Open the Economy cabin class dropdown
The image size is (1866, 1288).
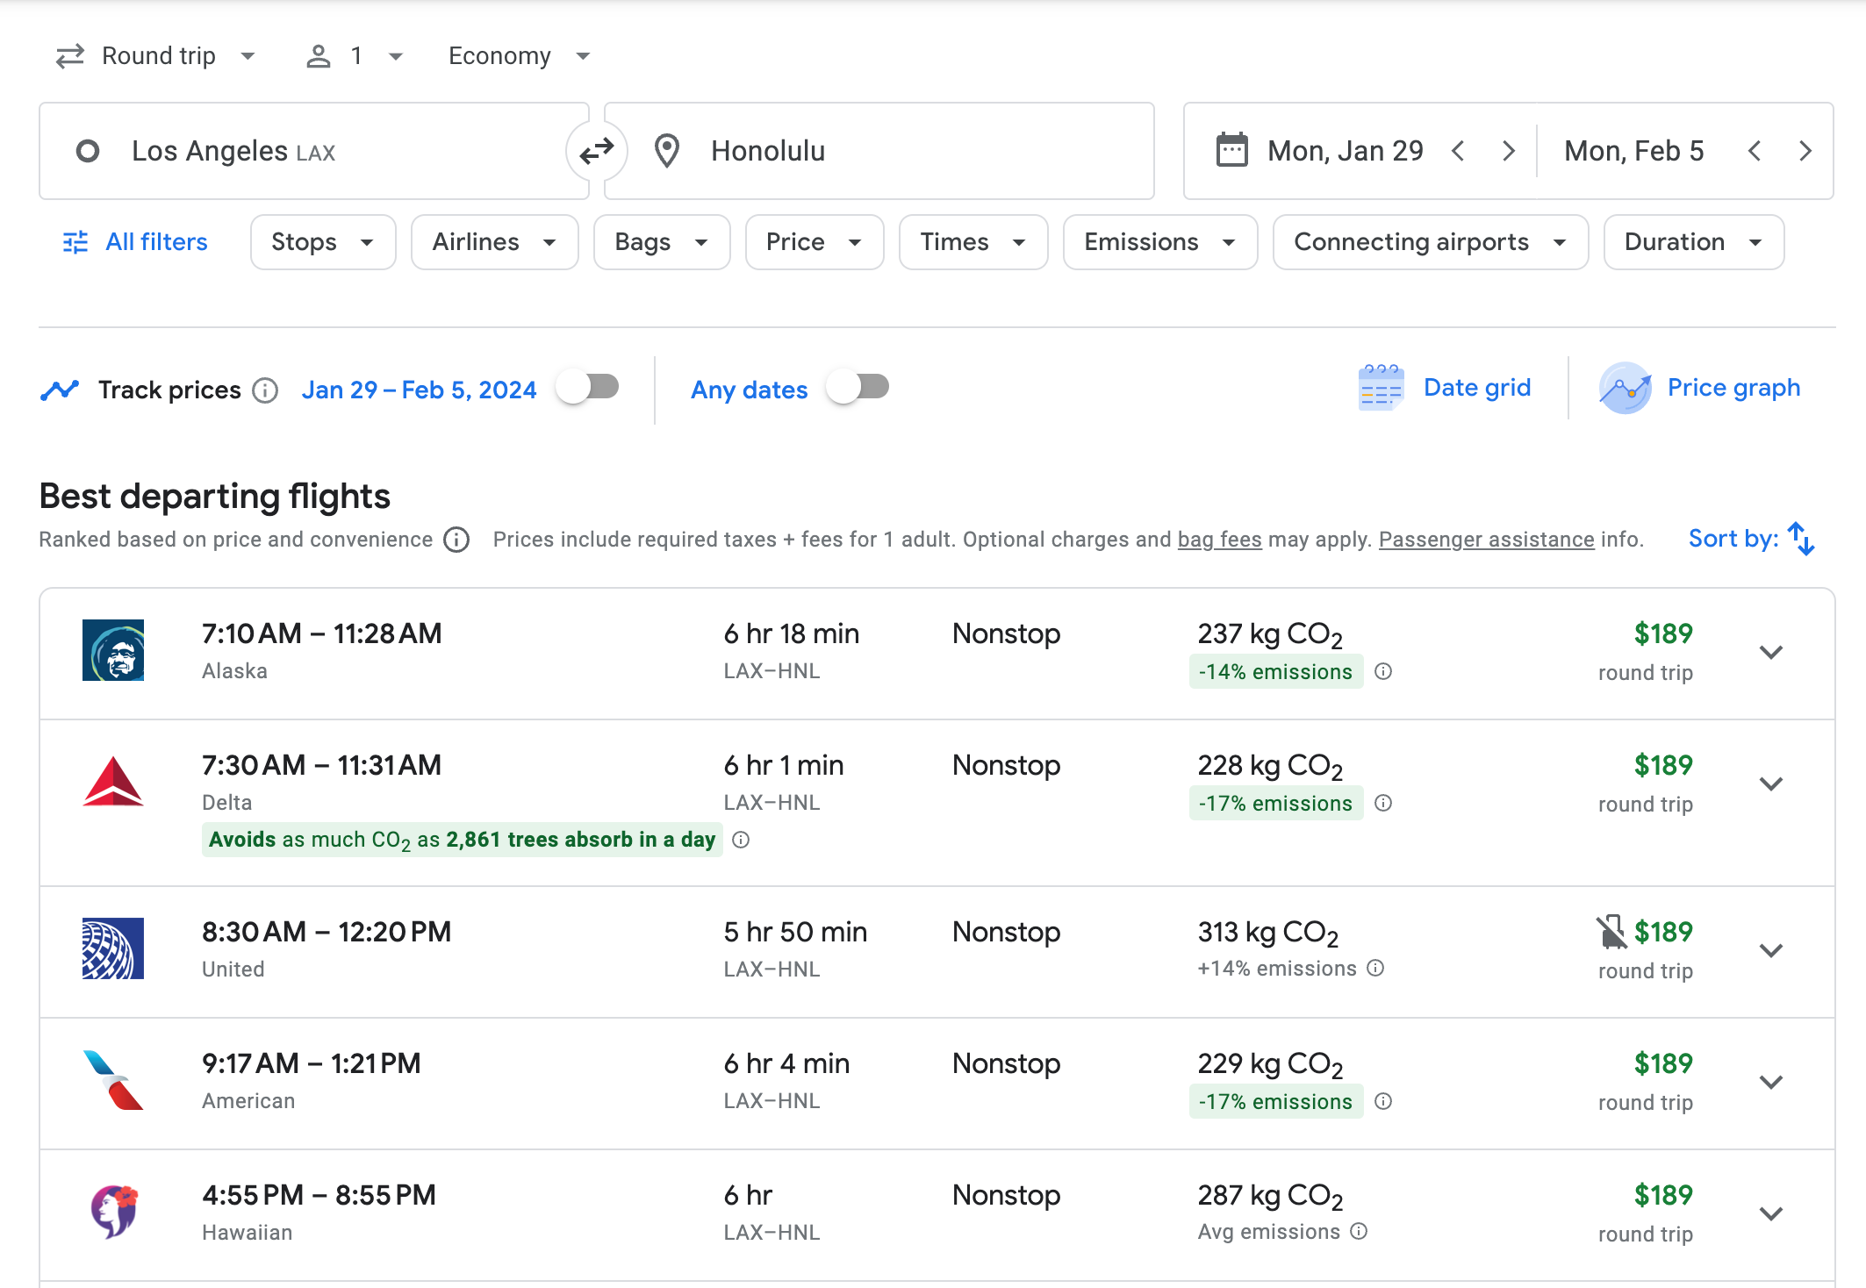[519, 56]
